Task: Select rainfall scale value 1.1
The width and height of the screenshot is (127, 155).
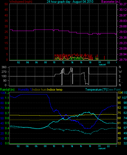Action: (x=7, y=98)
